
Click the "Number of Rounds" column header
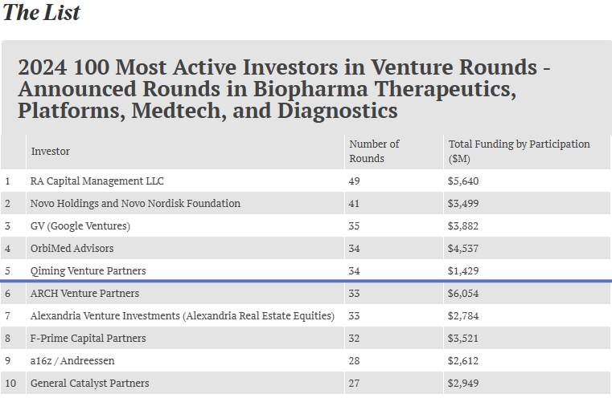374,151
